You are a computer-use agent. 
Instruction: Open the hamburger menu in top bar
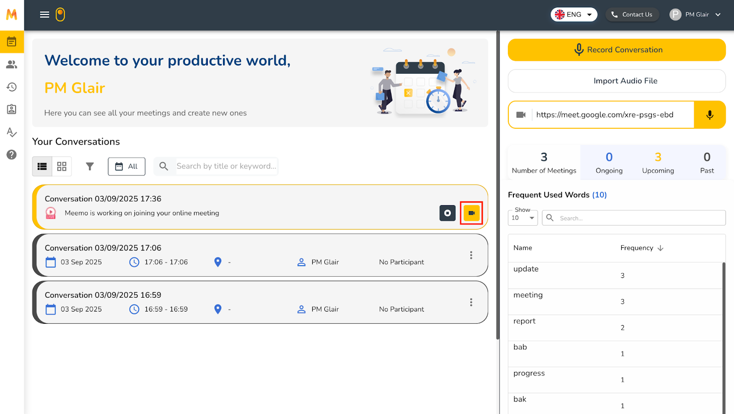pyautogui.click(x=44, y=15)
